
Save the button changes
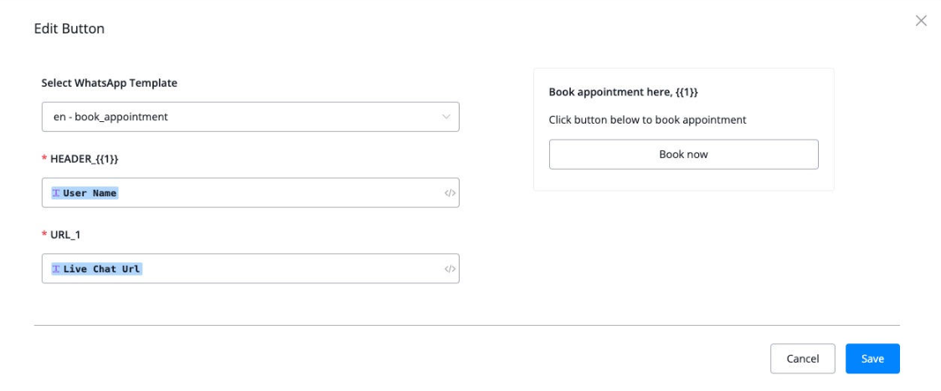point(872,358)
